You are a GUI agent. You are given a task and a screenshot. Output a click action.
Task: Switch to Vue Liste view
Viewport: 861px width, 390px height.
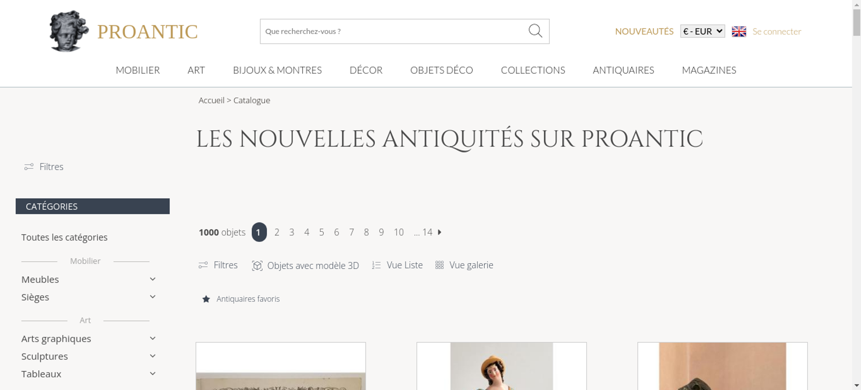[x=397, y=265]
